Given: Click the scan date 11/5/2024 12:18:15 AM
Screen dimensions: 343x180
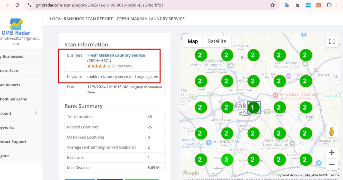Looking at the screenshot, I should click(108, 87).
